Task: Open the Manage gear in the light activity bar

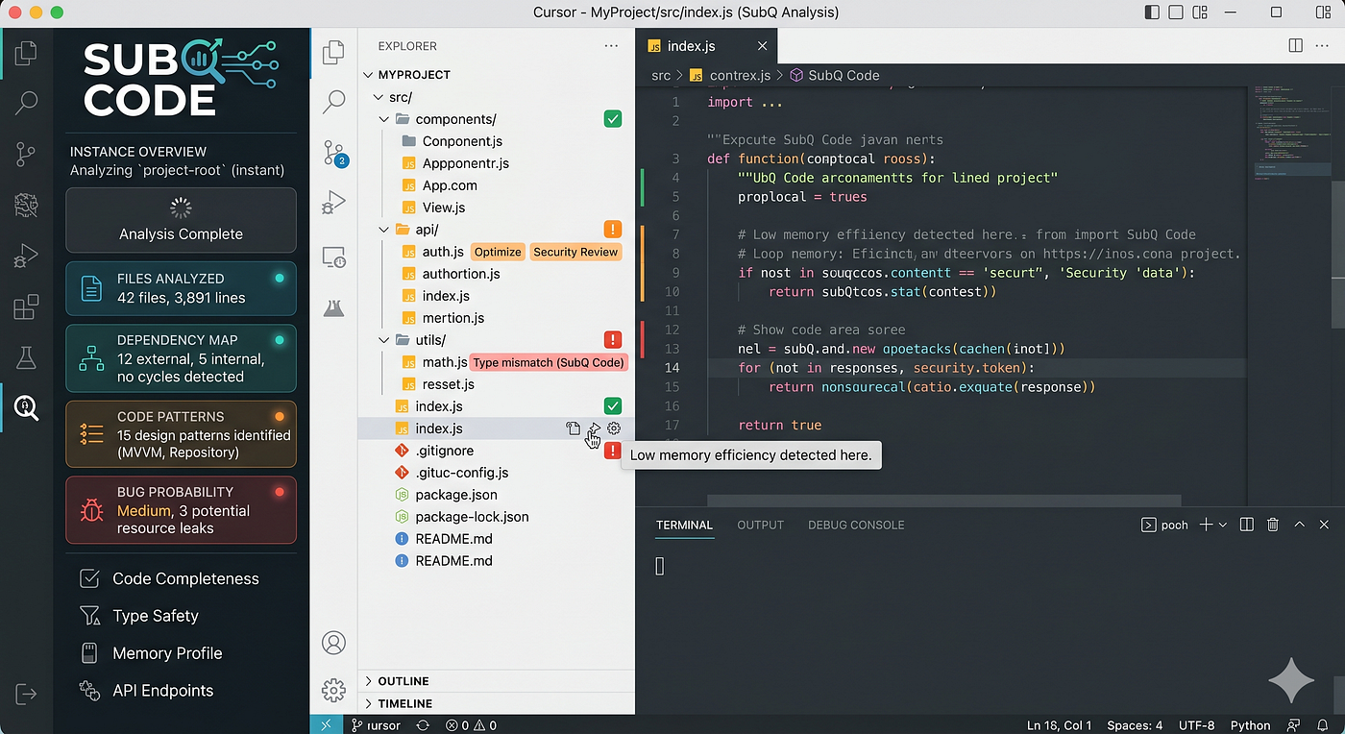Action: pos(333,690)
